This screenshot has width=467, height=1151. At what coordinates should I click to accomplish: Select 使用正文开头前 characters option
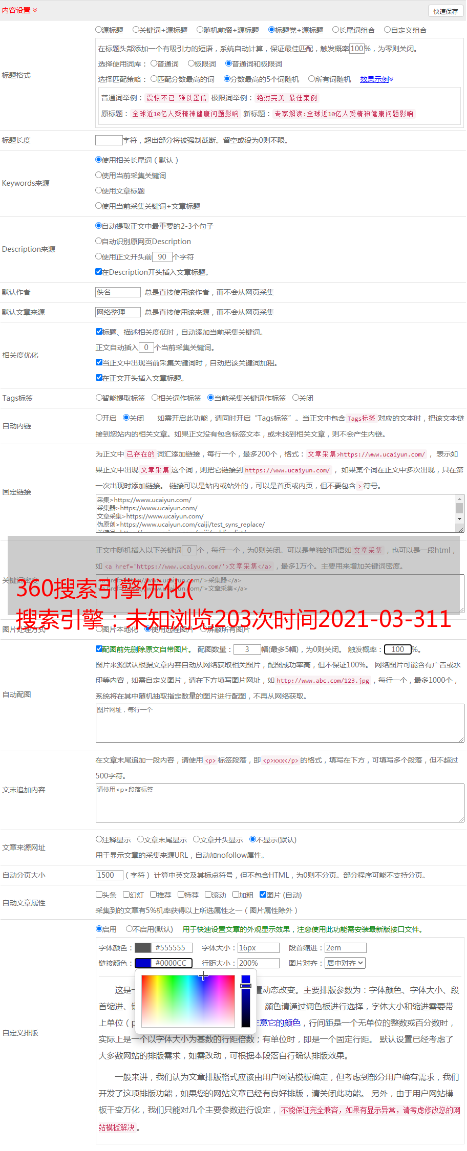(x=99, y=256)
